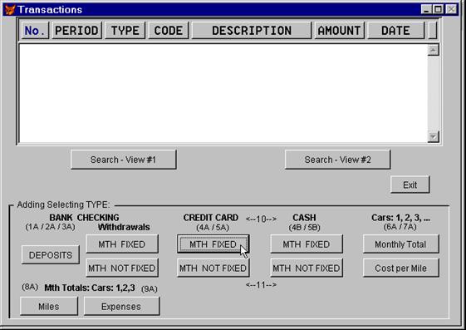Open Monthly Total for Cars
The height and width of the screenshot is (330, 466).
[x=400, y=244]
